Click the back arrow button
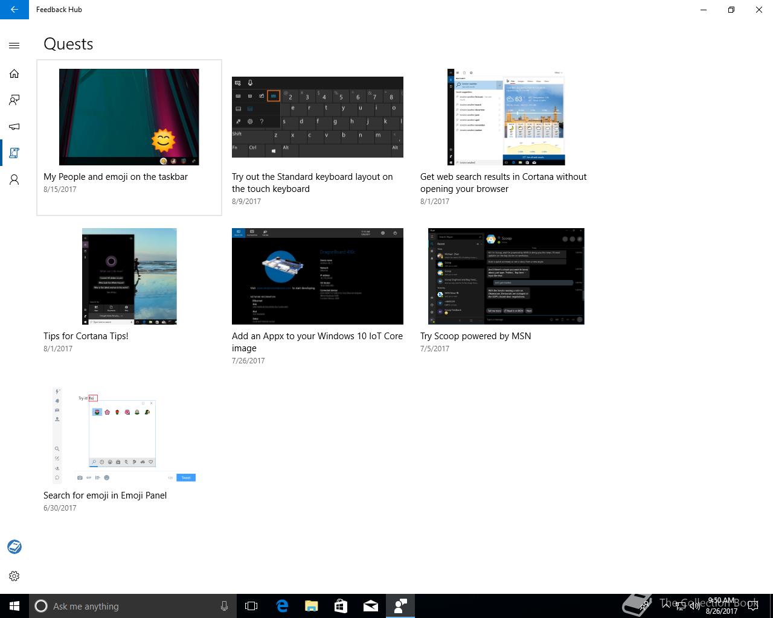773x618 pixels. tap(14, 10)
